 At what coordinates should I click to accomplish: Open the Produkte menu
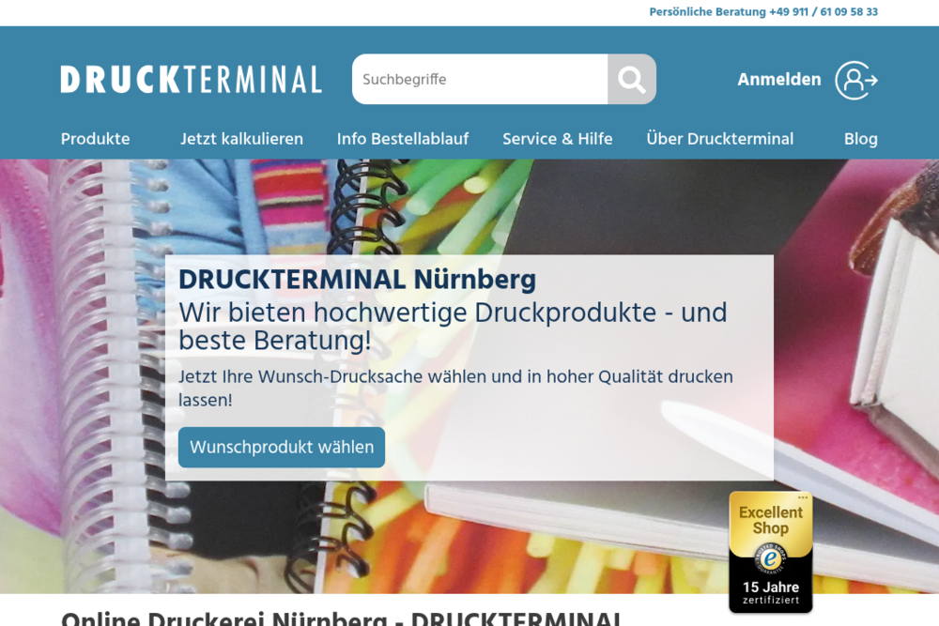[95, 139]
